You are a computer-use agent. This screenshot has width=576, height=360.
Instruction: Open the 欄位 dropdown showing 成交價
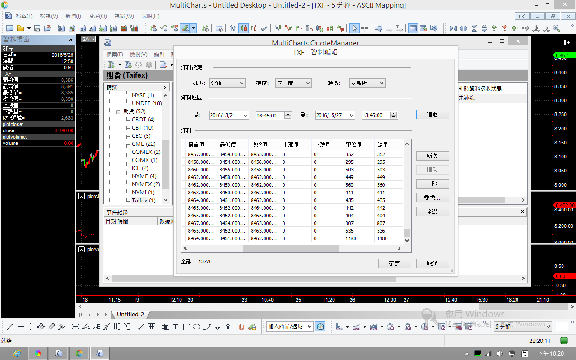293,83
